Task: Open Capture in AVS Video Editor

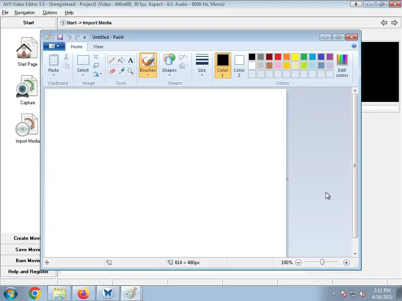Action: (27, 90)
